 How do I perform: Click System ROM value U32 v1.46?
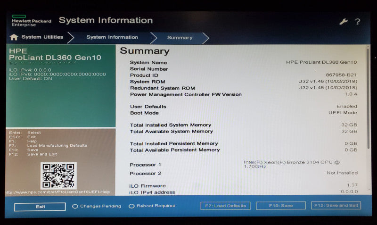point(328,81)
